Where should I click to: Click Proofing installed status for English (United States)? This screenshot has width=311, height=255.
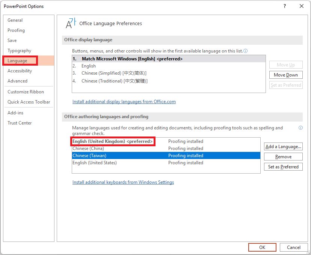[186, 163]
